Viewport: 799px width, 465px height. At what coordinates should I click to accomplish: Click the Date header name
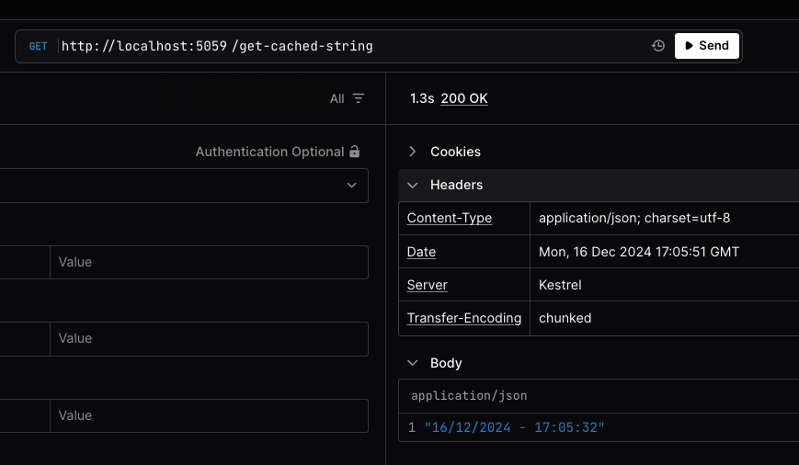pos(421,252)
